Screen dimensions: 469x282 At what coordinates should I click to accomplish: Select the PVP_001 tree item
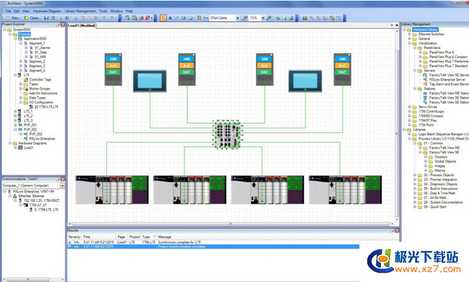[x=30, y=125]
